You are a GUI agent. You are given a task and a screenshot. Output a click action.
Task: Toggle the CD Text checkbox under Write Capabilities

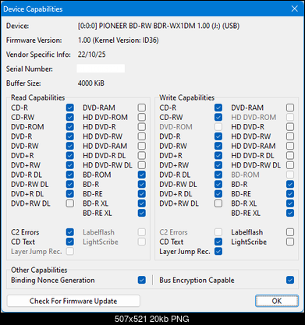coord(218,242)
